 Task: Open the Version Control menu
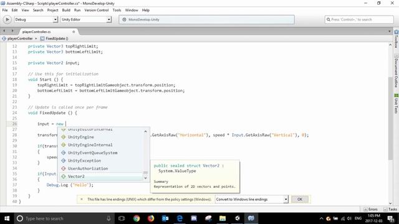pyautogui.click(x=97, y=10)
